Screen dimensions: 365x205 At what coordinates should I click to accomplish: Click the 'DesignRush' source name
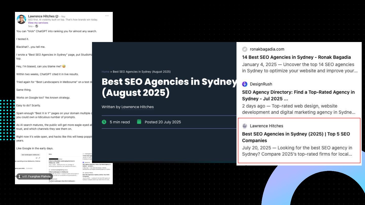click(261, 84)
